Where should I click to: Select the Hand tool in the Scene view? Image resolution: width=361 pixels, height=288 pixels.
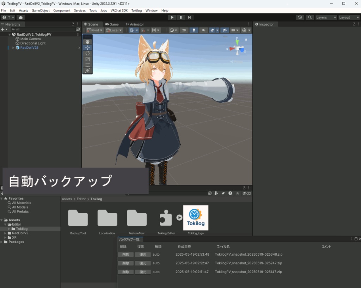click(87, 42)
